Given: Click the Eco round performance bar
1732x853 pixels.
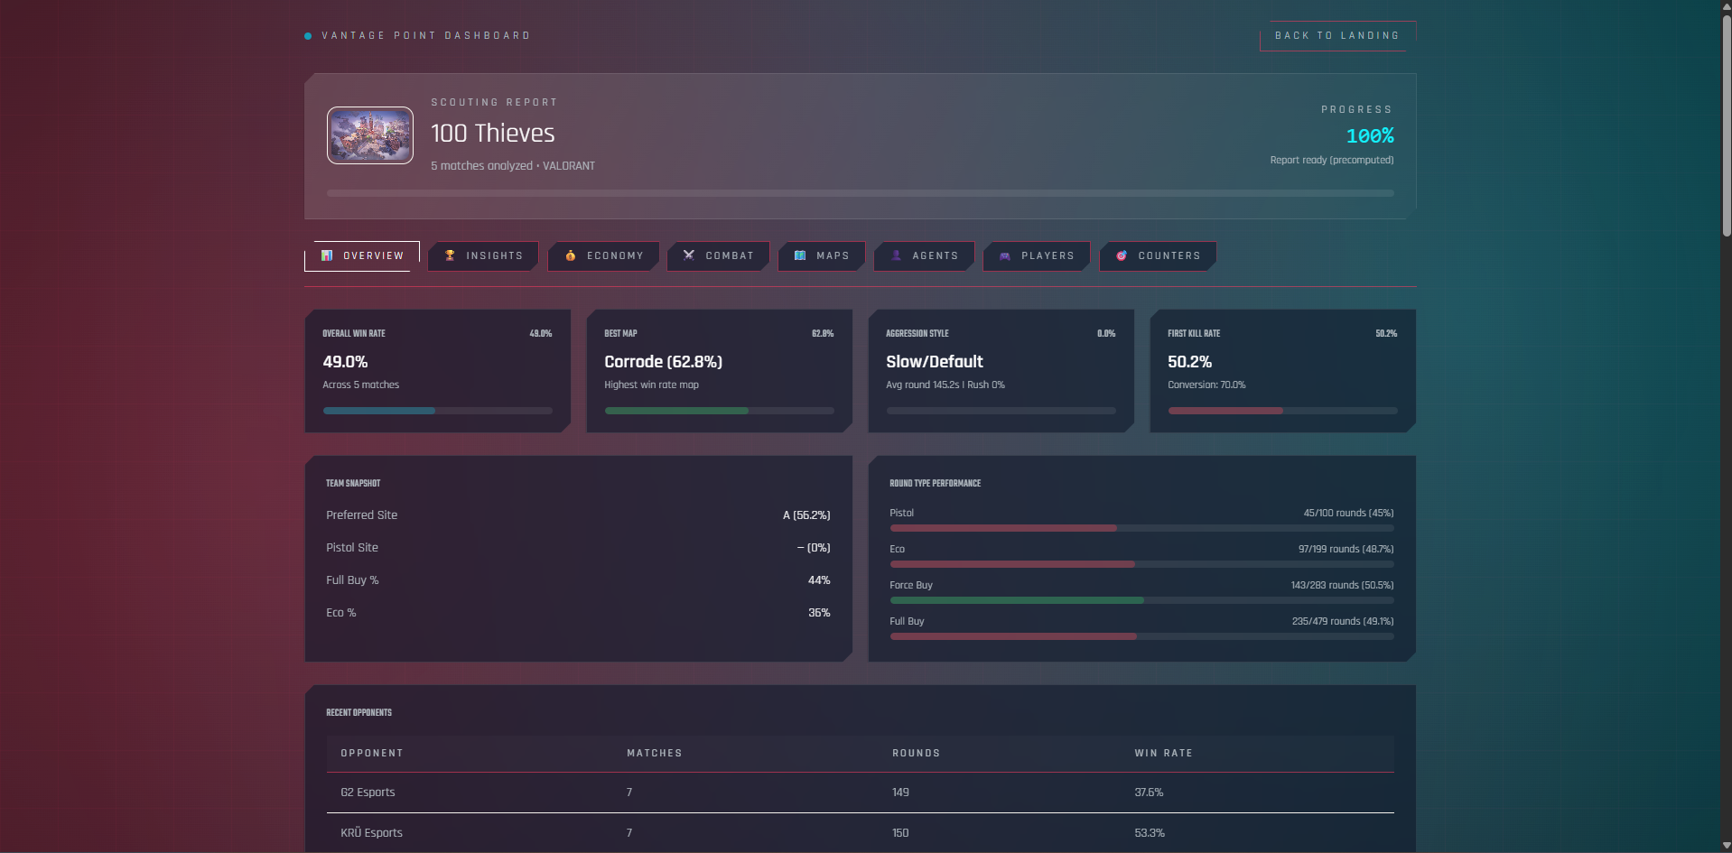Looking at the screenshot, I should tap(1141, 564).
